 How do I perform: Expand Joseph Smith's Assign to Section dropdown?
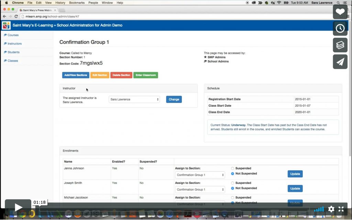(200, 189)
